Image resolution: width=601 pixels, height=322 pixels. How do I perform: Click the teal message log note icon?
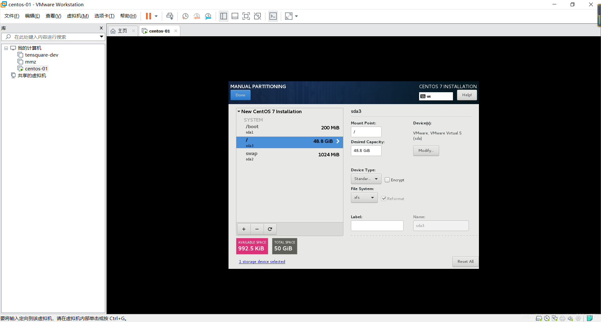point(590,318)
